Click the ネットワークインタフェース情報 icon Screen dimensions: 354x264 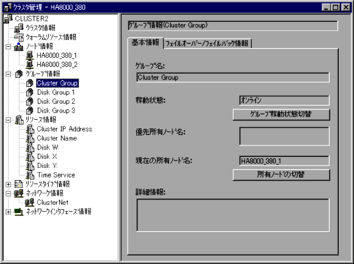point(19,212)
